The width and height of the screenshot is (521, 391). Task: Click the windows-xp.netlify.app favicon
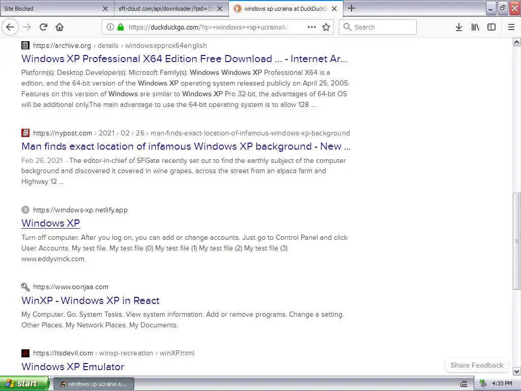pyautogui.click(x=25, y=210)
